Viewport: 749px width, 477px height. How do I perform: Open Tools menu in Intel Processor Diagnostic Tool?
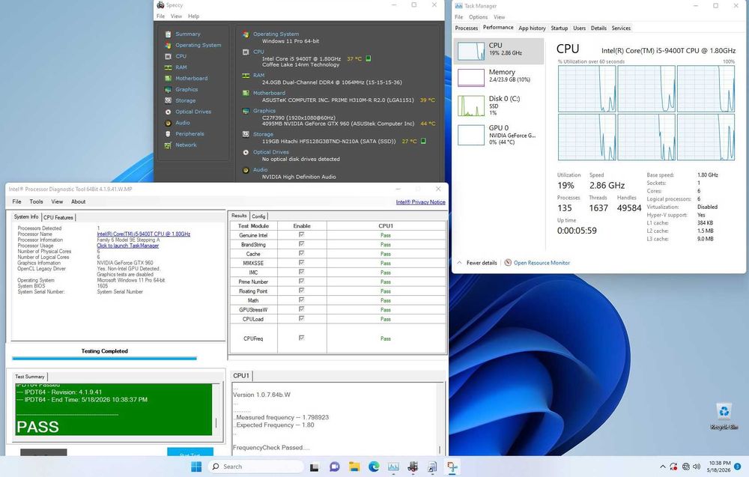(x=36, y=201)
